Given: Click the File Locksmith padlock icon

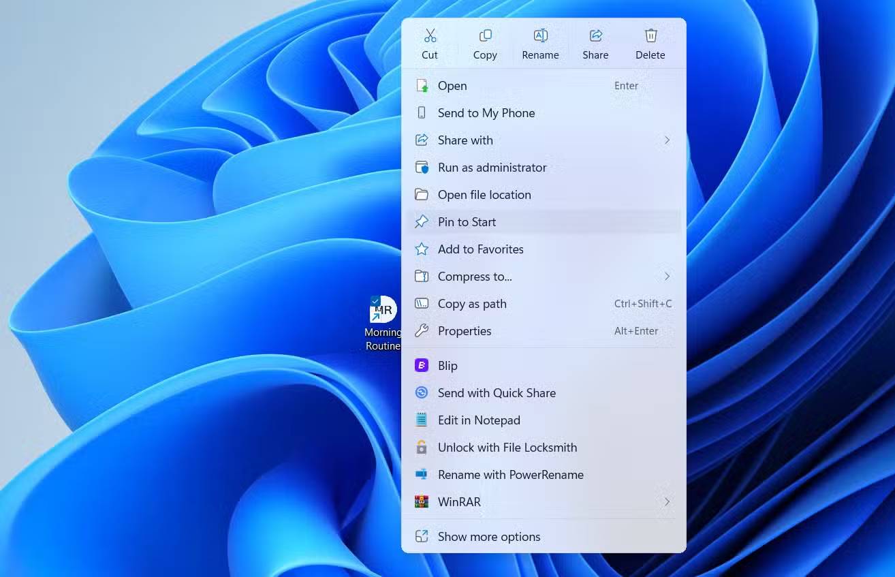Looking at the screenshot, I should click(422, 448).
